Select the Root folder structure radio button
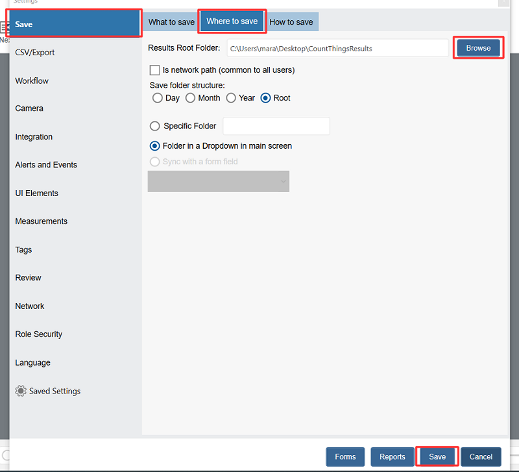This screenshot has width=519, height=472. [265, 98]
